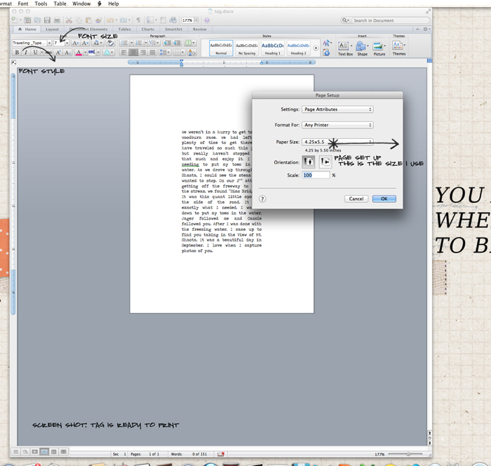
Task: Cancel the Page Setup dialog
Action: pos(356,199)
